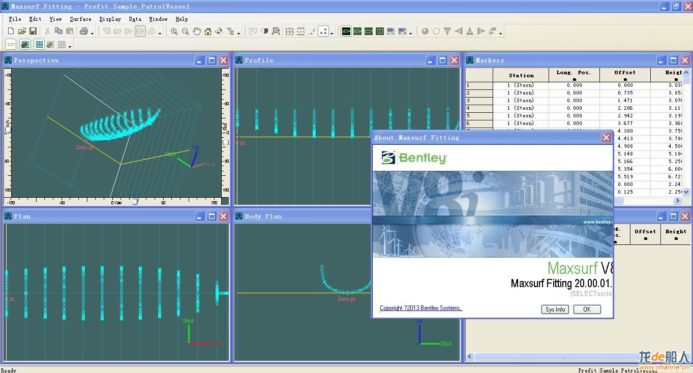Save the design using the floppy disk icon
The height and width of the screenshot is (373, 693).
point(33,32)
